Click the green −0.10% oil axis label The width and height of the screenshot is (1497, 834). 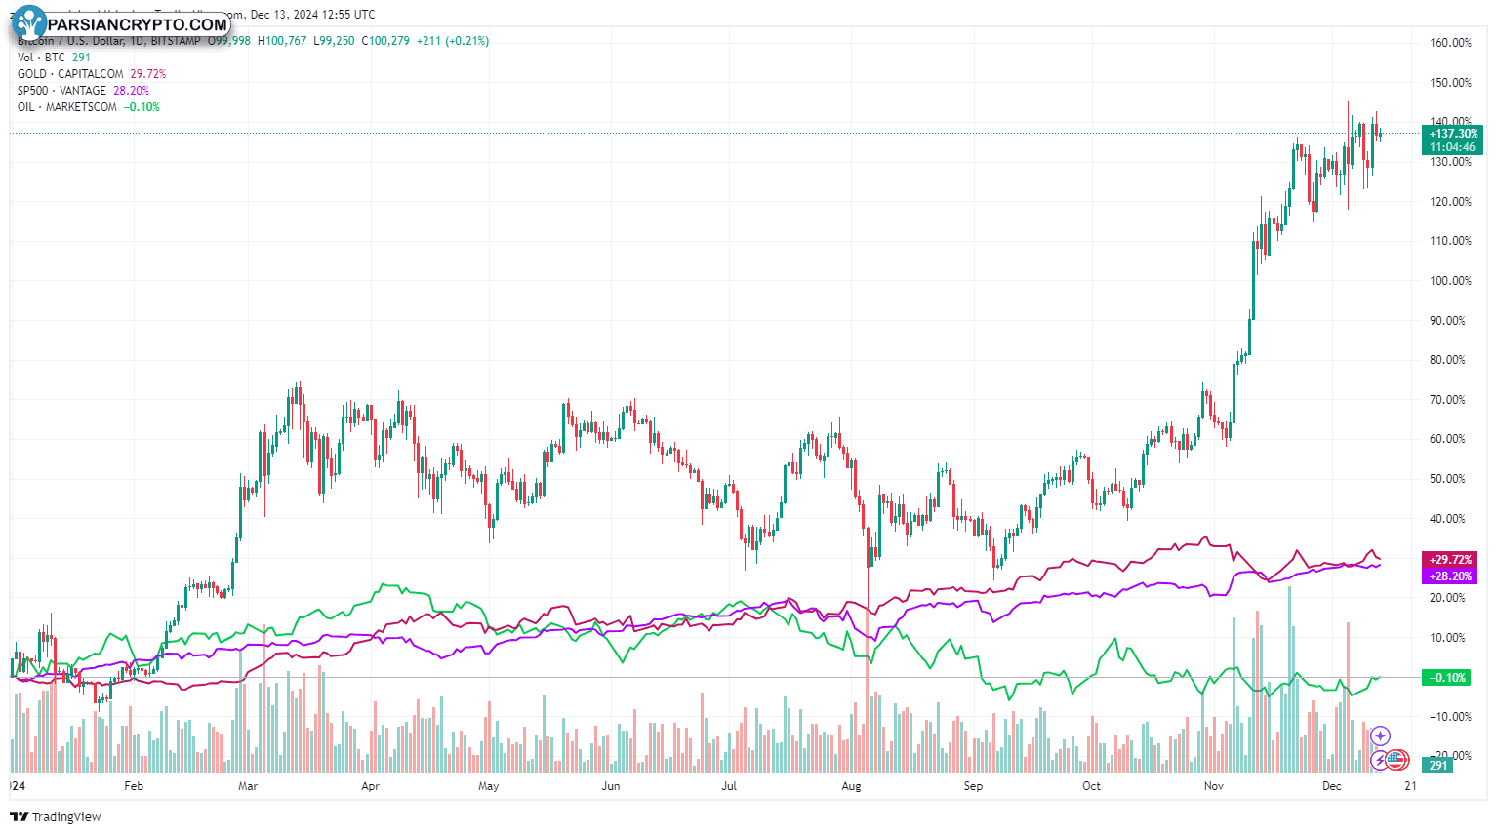(x=1446, y=678)
